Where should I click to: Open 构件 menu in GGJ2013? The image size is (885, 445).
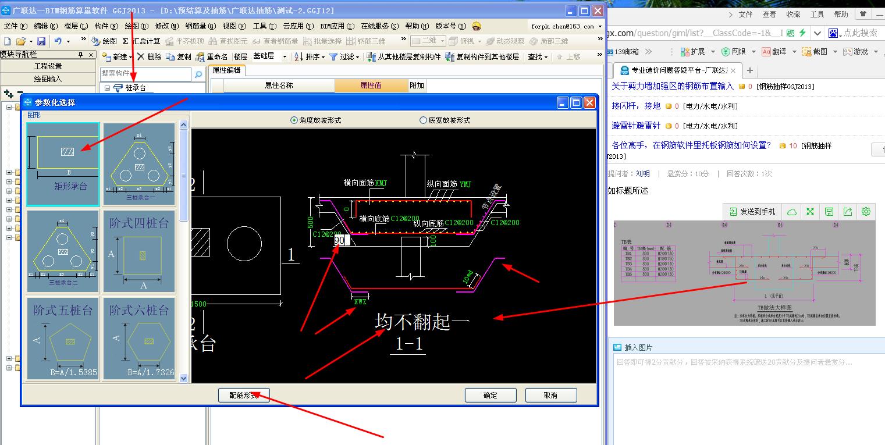point(106,26)
